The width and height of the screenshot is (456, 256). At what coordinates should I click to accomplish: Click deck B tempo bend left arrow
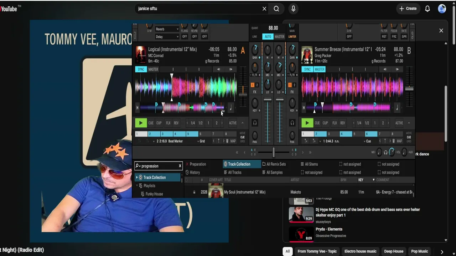tap(385, 69)
